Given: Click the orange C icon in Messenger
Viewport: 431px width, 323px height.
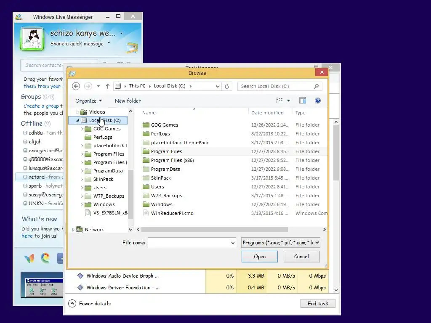Looking at the screenshot, I should pyautogui.click(x=45, y=258).
